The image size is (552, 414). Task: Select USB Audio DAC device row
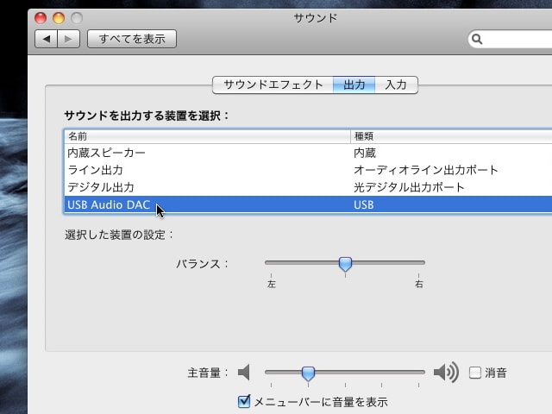[308, 204]
